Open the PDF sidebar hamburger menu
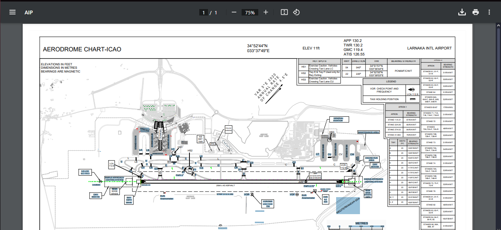This screenshot has width=501, height=230. pos(12,12)
